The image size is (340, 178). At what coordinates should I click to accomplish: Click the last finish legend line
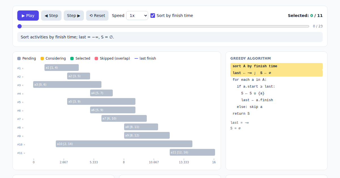click(136, 58)
